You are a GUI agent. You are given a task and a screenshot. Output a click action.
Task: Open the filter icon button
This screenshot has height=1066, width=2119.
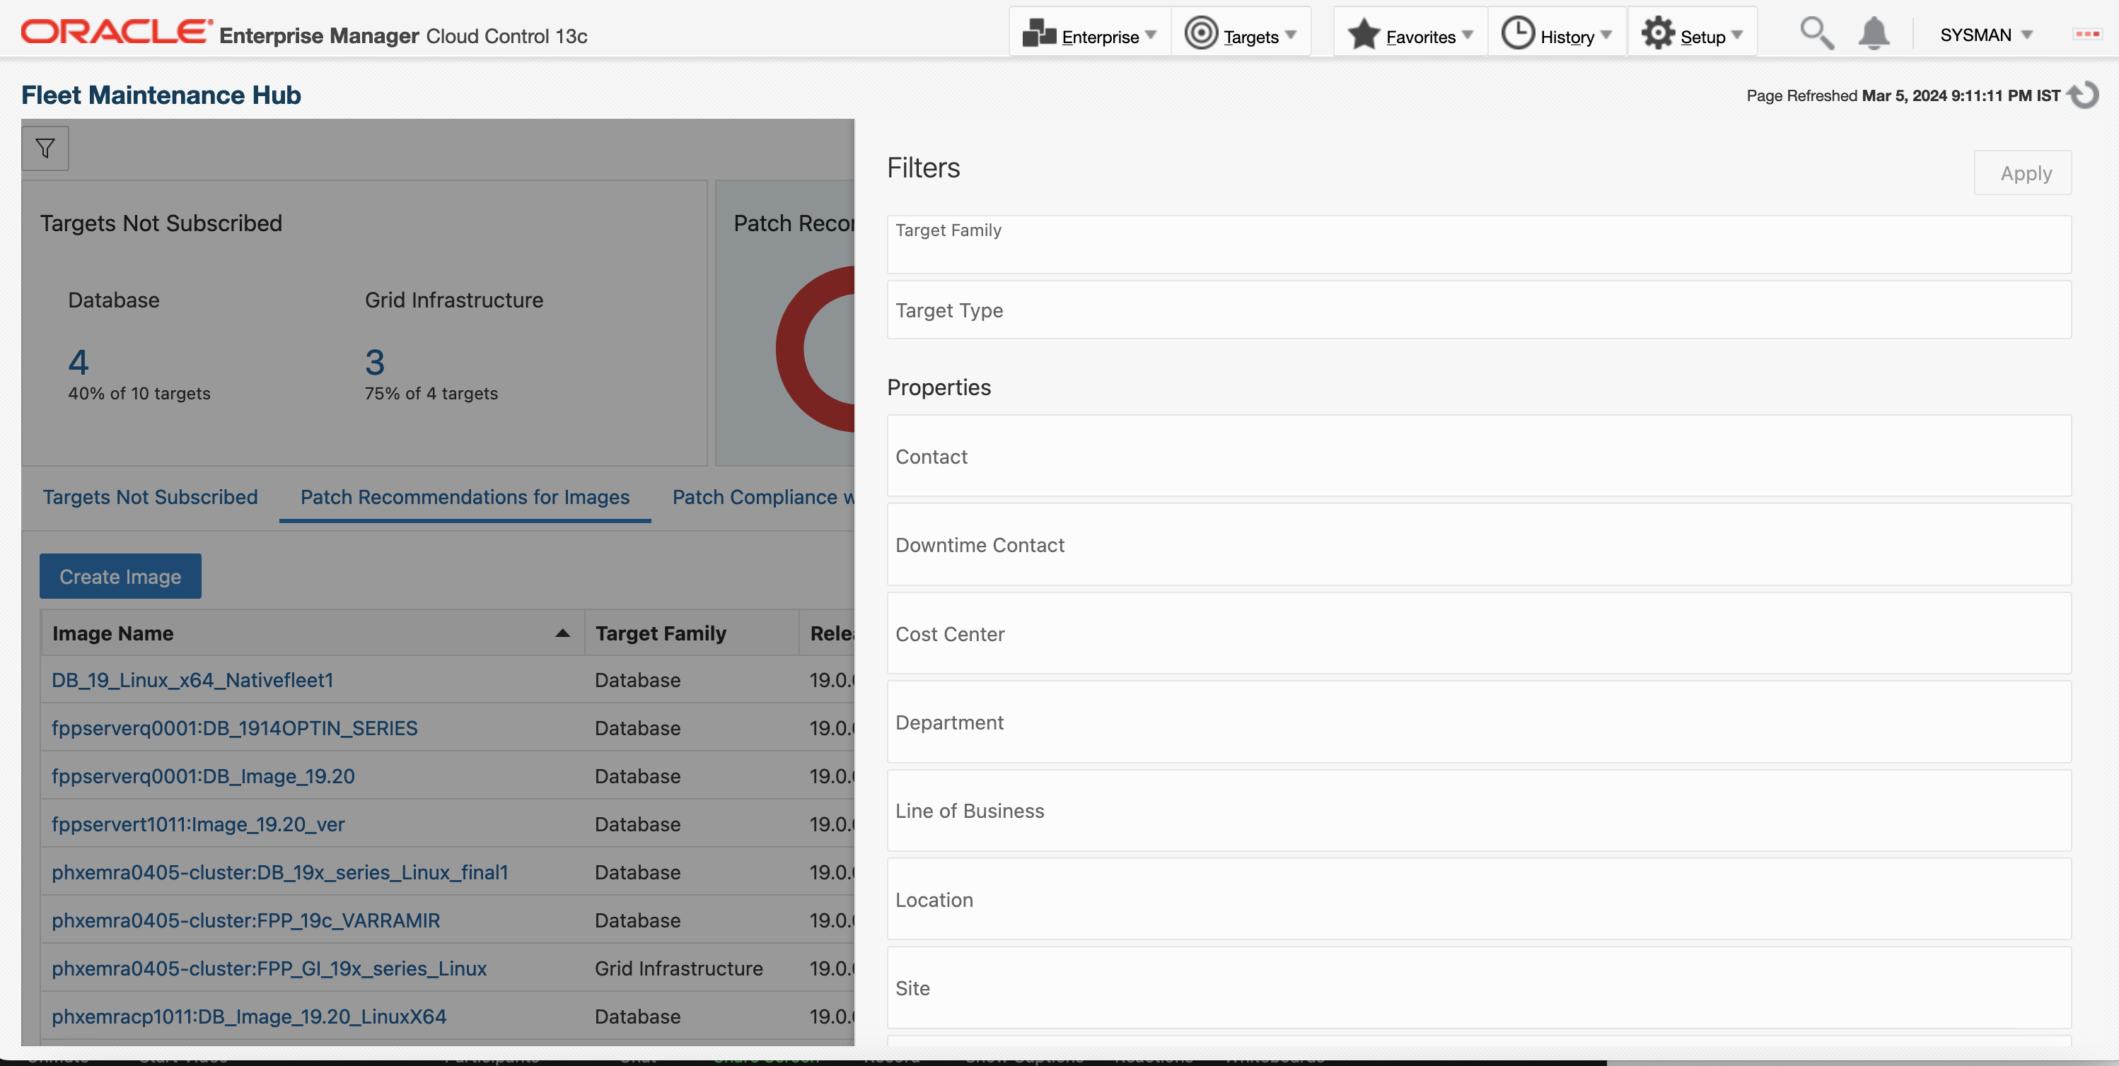point(45,148)
